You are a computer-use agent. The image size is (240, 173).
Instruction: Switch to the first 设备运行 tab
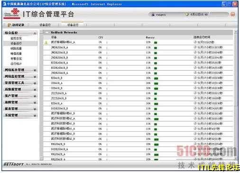[x=45, y=25]
